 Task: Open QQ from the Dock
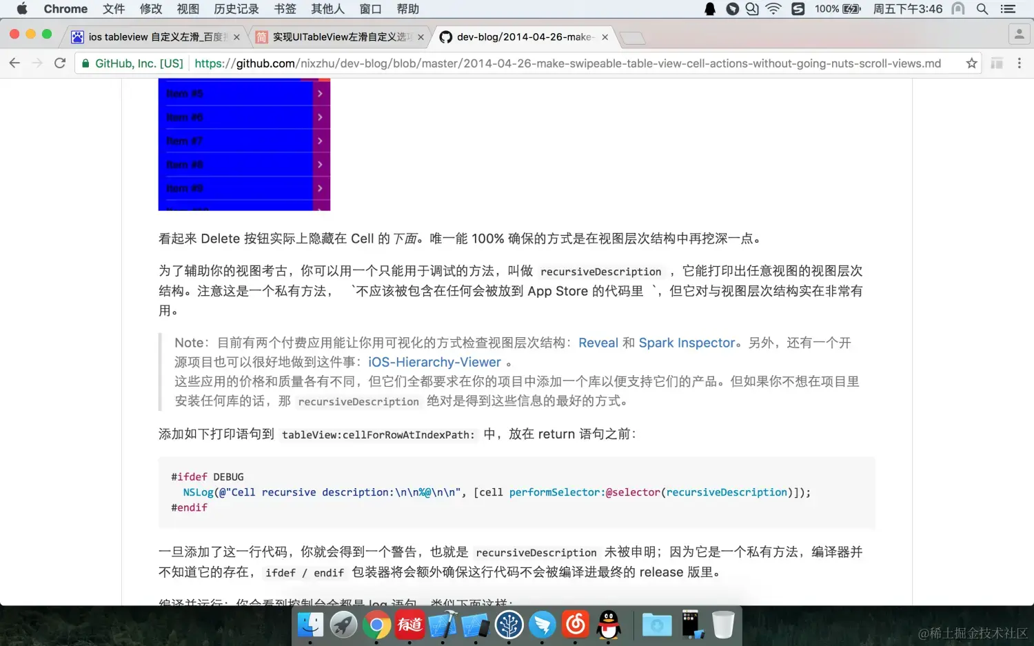coord(608,625)
